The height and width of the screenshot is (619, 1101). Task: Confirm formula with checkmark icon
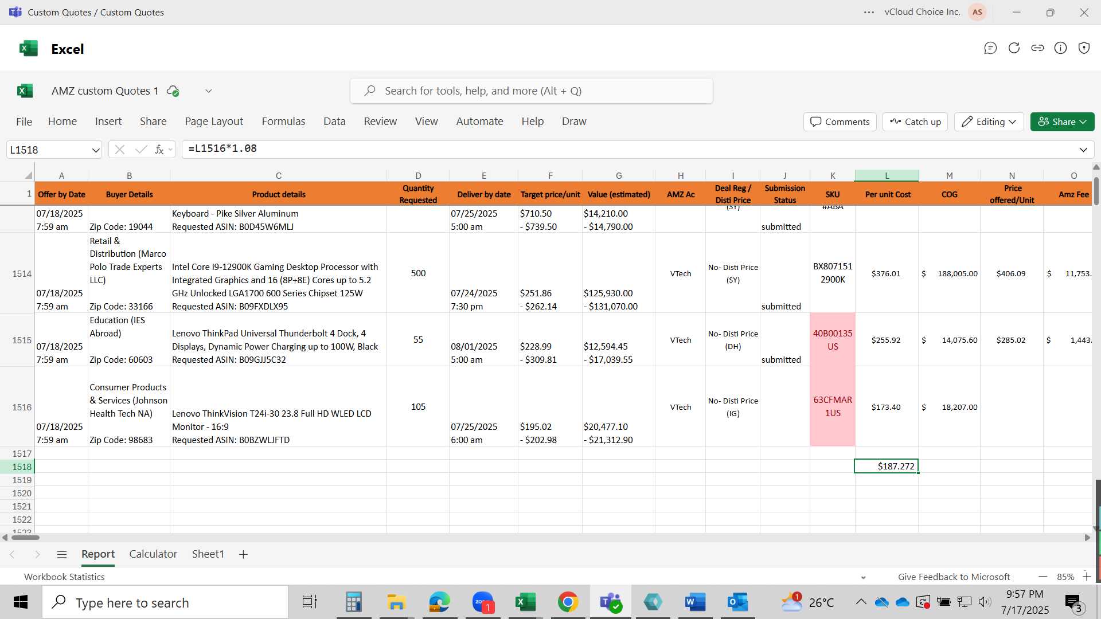pos(140,150)
